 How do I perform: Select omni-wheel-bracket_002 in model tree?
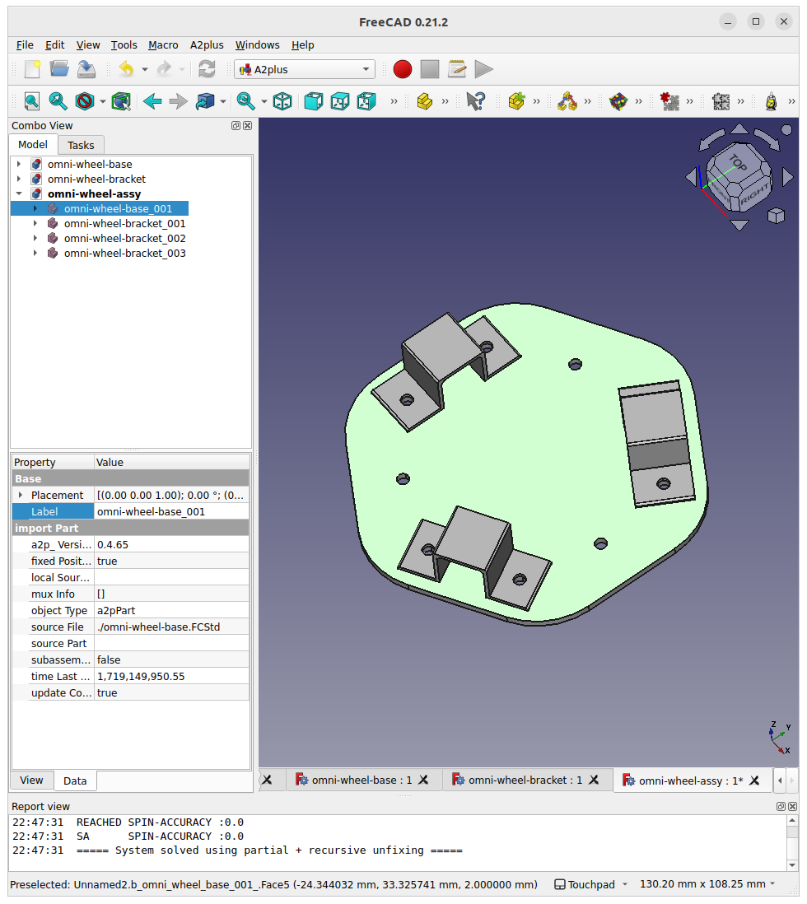pyautogui.click(x=124, y=238)
